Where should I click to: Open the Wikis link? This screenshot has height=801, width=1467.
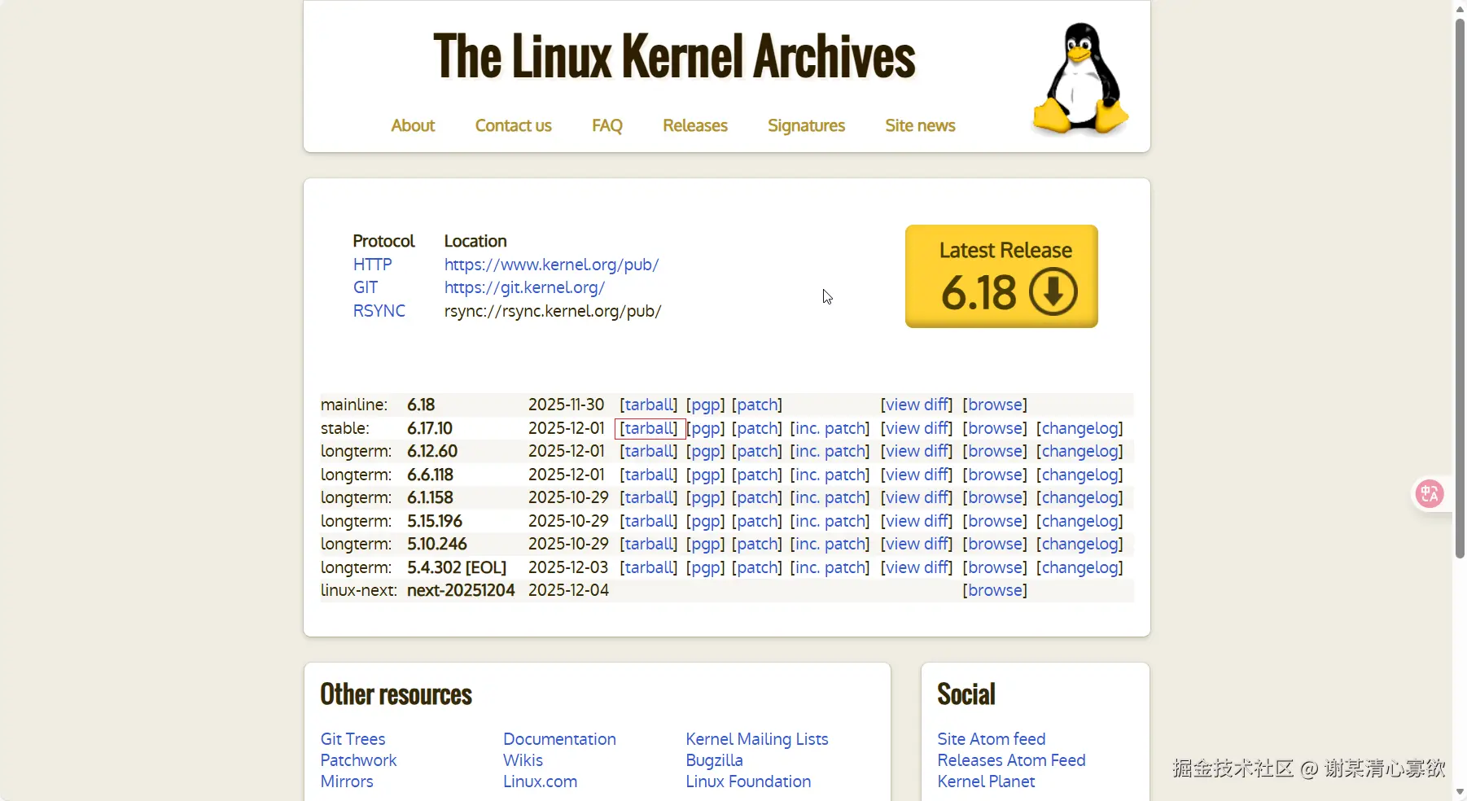[x=523, y=760]
